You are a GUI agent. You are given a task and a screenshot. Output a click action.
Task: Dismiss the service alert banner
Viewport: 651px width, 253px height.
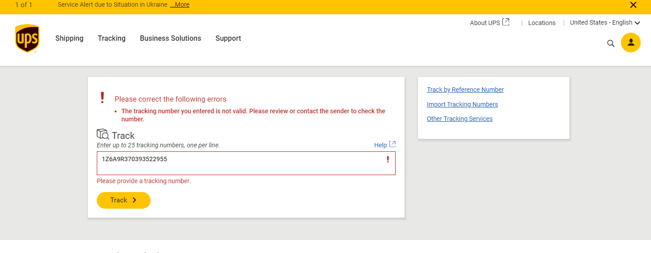tap(633, 5)
